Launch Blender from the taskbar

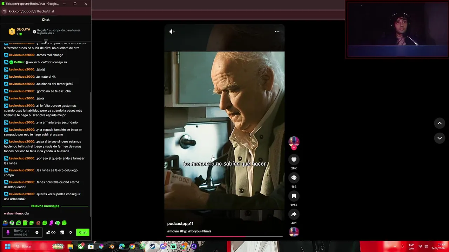tap(112, 246)
